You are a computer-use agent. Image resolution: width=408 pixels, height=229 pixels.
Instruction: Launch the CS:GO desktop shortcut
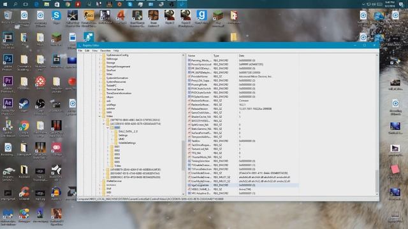pyautogui.click(x=89, y=15)
